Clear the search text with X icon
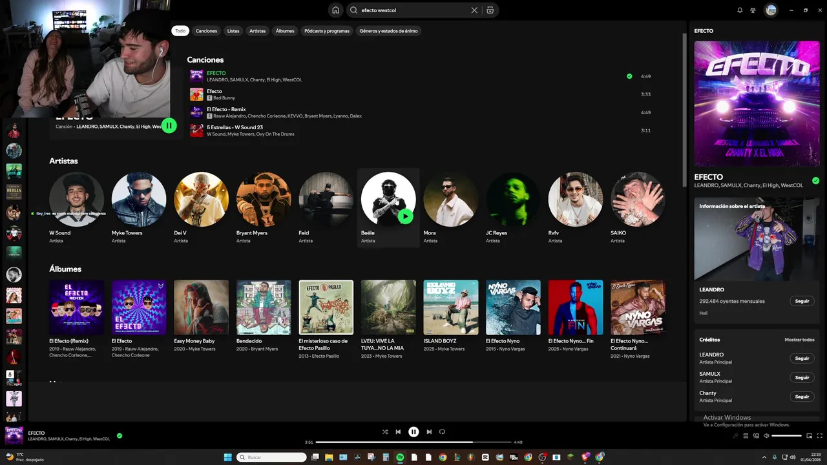 pos(474,10)
